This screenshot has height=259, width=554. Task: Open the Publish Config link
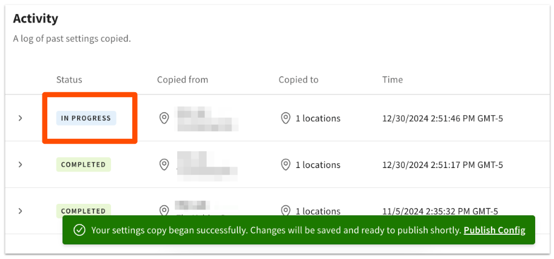[494, 230]
